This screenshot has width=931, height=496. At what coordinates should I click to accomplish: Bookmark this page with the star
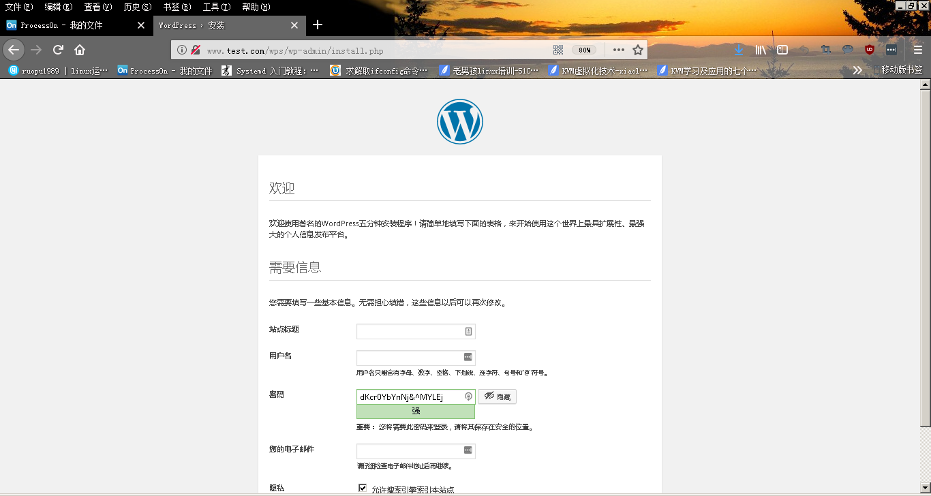coord(638,50)
